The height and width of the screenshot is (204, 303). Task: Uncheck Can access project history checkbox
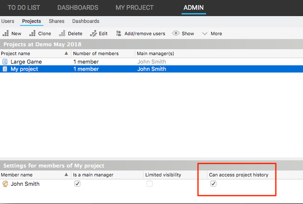(213, 184)
